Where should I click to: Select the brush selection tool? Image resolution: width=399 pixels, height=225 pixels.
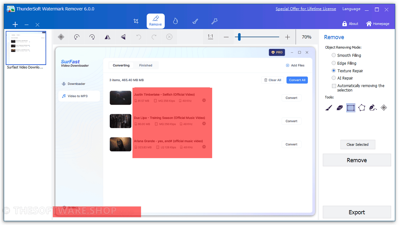pyautogui.click(x=329, y=108)
